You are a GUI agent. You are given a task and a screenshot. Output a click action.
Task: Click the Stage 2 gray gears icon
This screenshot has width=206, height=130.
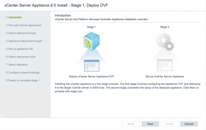point(165,42)
